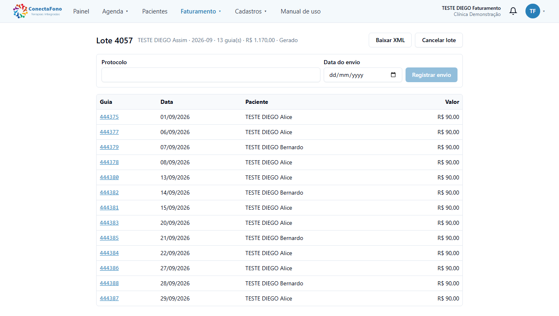Expand the Faturamento dropdown menu
The height and width of the screenshot is (316, 559).
coord(201,11)
